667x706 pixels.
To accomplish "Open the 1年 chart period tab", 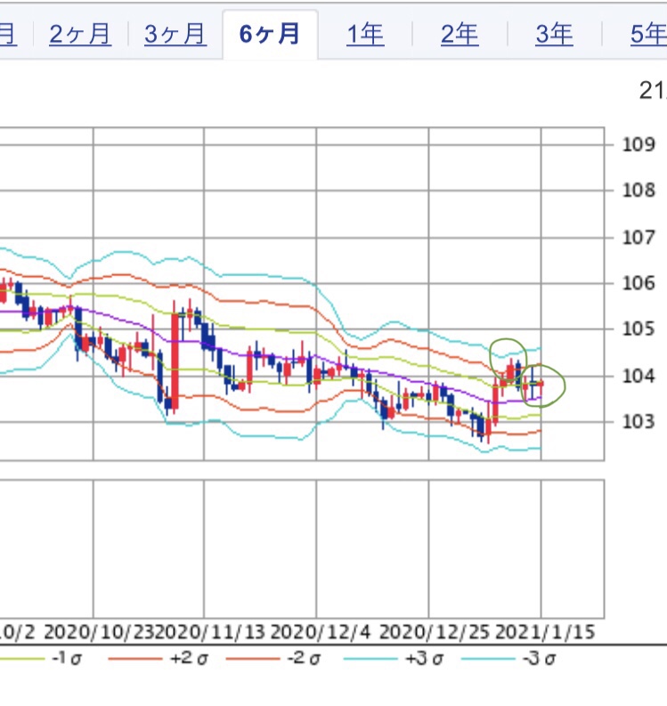I will tap(365, 34).
